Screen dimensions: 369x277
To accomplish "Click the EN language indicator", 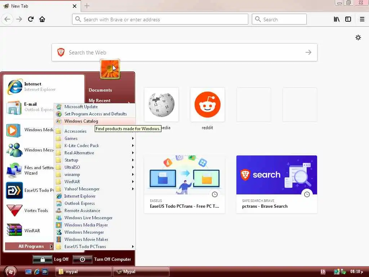I will point(323,272).
